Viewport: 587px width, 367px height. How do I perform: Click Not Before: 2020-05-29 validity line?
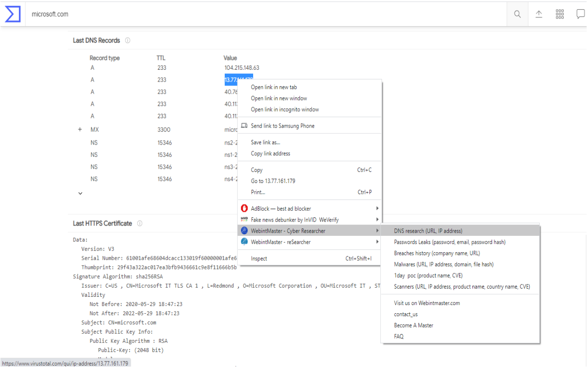coord(136,304)
